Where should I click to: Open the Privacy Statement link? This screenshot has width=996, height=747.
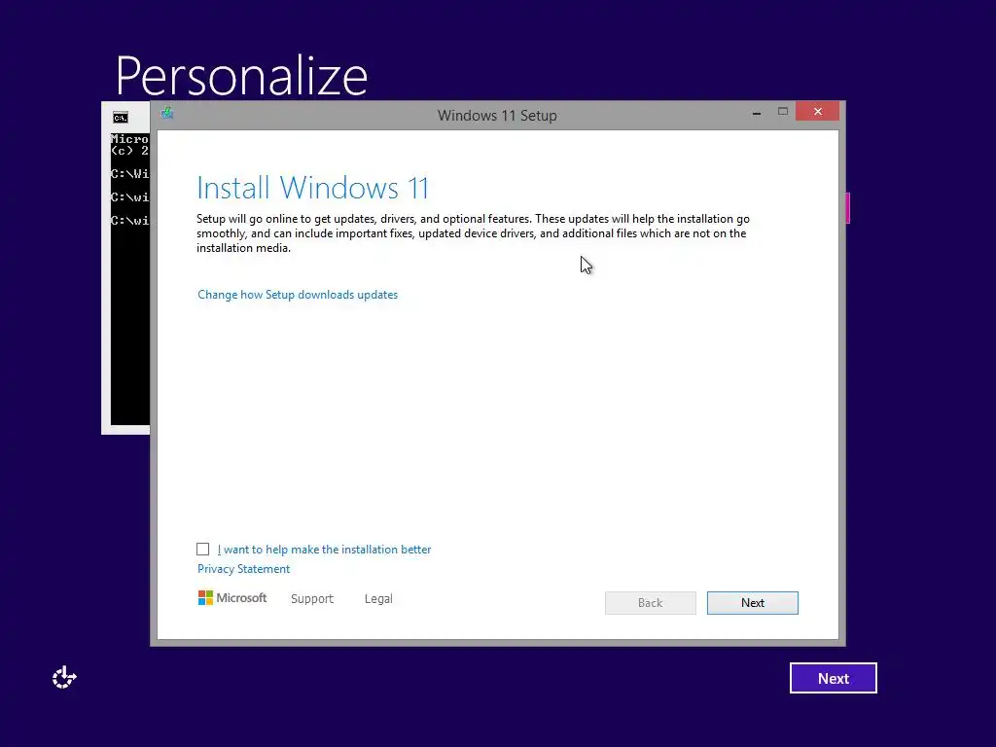243,568
